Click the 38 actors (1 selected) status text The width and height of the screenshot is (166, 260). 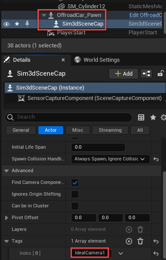pyautogui.click(x=34, y=45)
